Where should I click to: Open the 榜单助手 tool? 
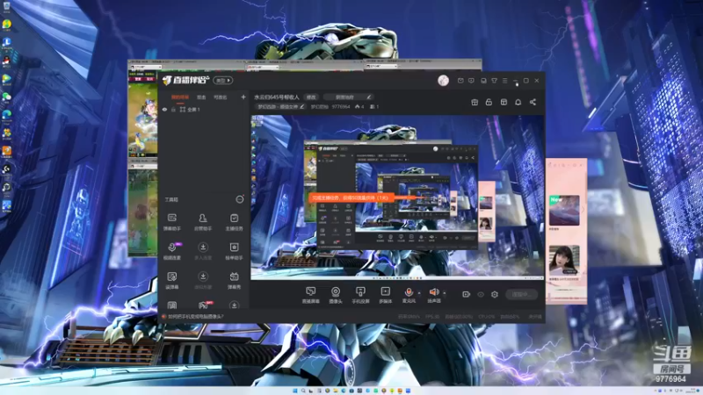click(x=234, y=251)
